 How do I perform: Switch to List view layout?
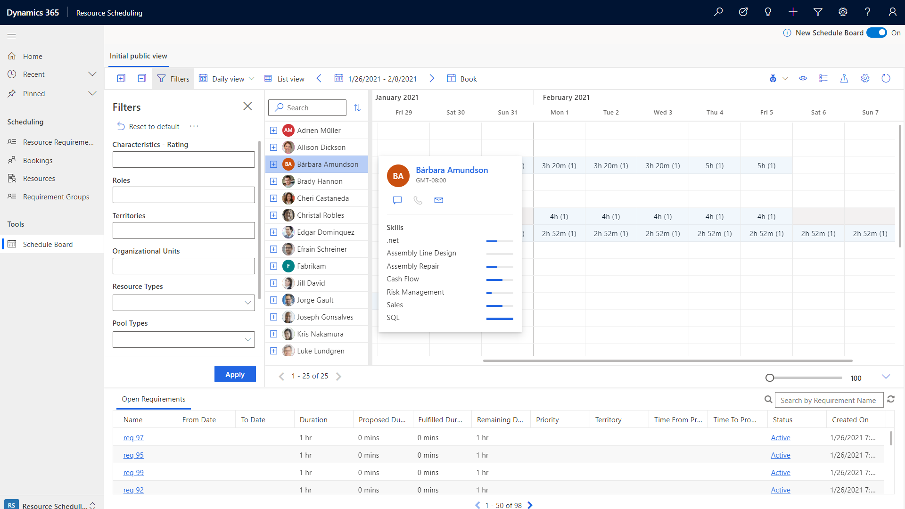click(285, 78)
